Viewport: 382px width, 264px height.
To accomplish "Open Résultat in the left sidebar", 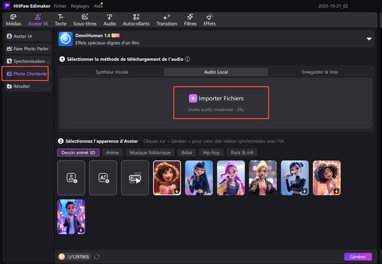I will [x=22, y=86].
